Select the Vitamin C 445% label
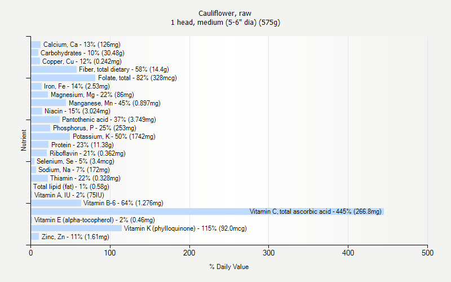Viewport: 451px width, 282px height. click(316, 211)
